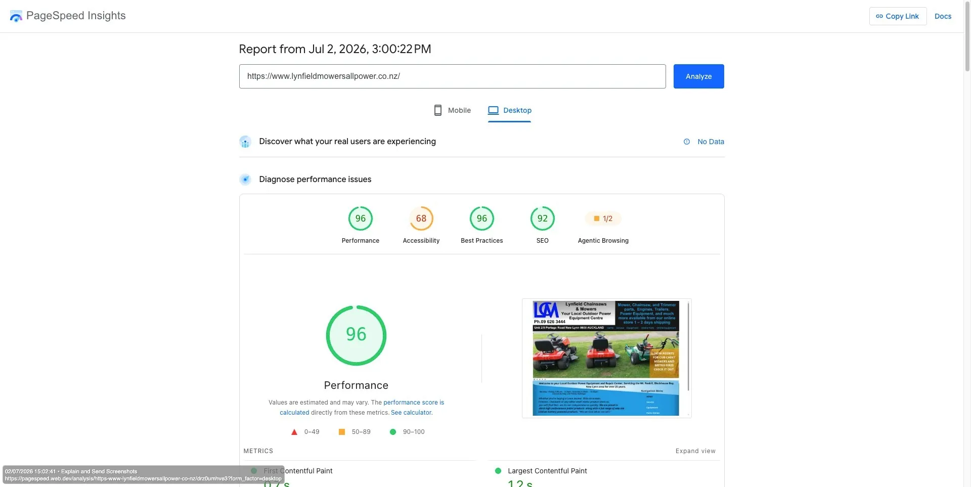Click the red triangle 0–49 legend icon
Viewport: 971px width, 487px height.
tap(294, 432)
